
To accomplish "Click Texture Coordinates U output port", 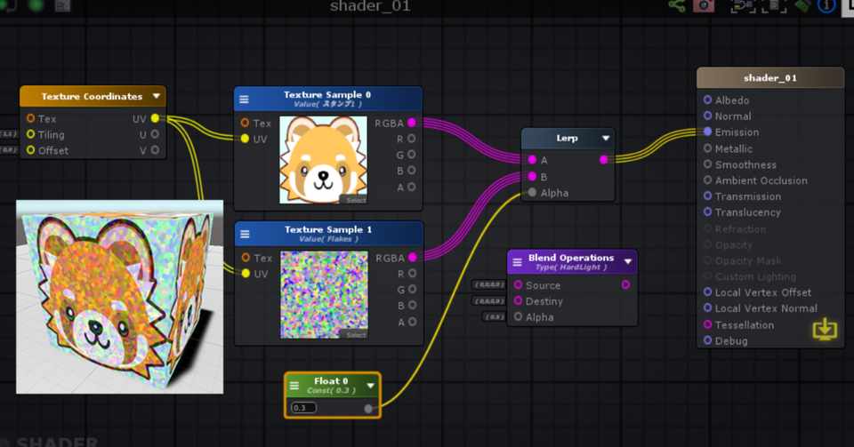I will 155,134.
